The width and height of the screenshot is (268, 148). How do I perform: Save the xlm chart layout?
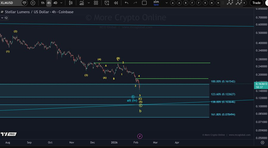[156, 3]
